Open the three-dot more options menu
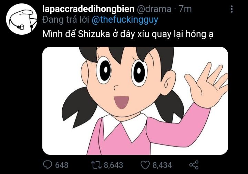Image resolution: width=248 pixels, height=174 pixels. (x=232, y=9)
